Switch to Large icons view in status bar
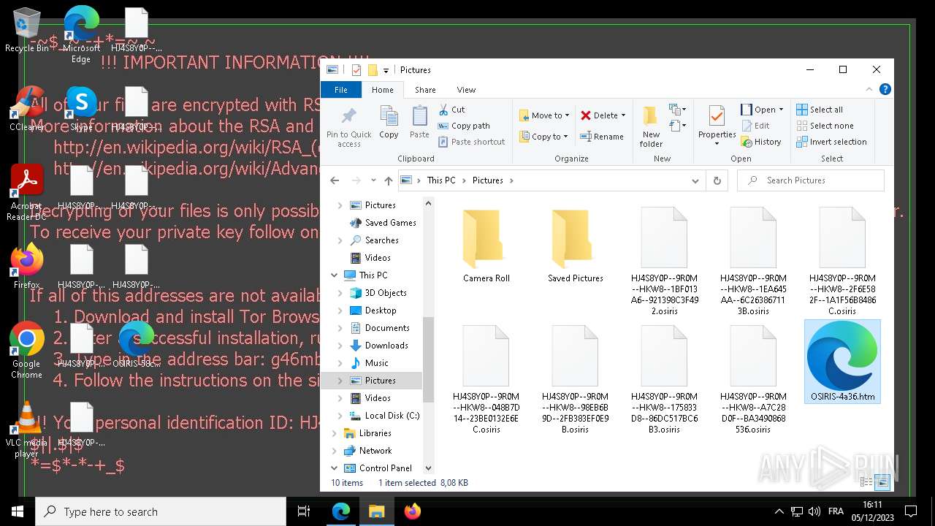The image size is (935, 526). [882, 482]
